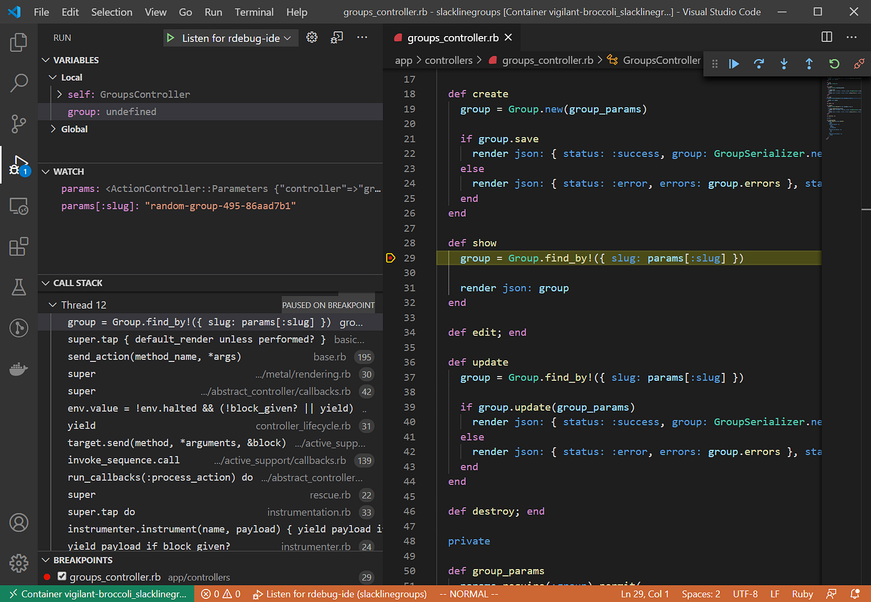Open the Testing beaker view

point(18,287)
